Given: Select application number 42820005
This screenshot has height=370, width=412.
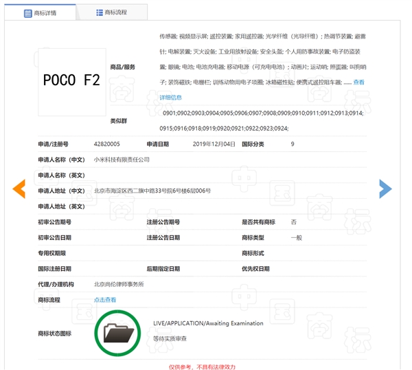Looking at the screenshot, I should 106,144.
